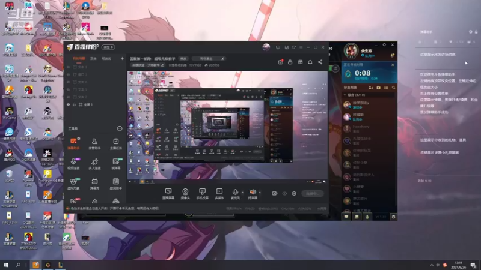The height and width of the screenshot is (270, 481).
Task: Open Windows taskbar search
Action: point(18,265)
